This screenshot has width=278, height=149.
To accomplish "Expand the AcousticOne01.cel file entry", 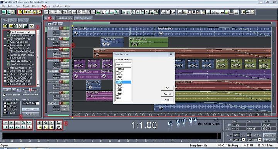I will point(5,78).
